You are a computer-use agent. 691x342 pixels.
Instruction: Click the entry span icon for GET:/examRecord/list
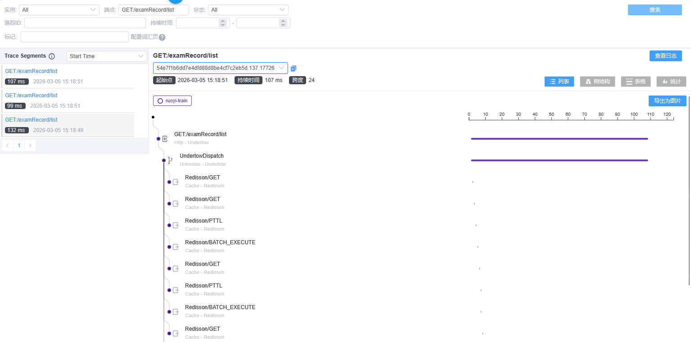tap(165, 139)
